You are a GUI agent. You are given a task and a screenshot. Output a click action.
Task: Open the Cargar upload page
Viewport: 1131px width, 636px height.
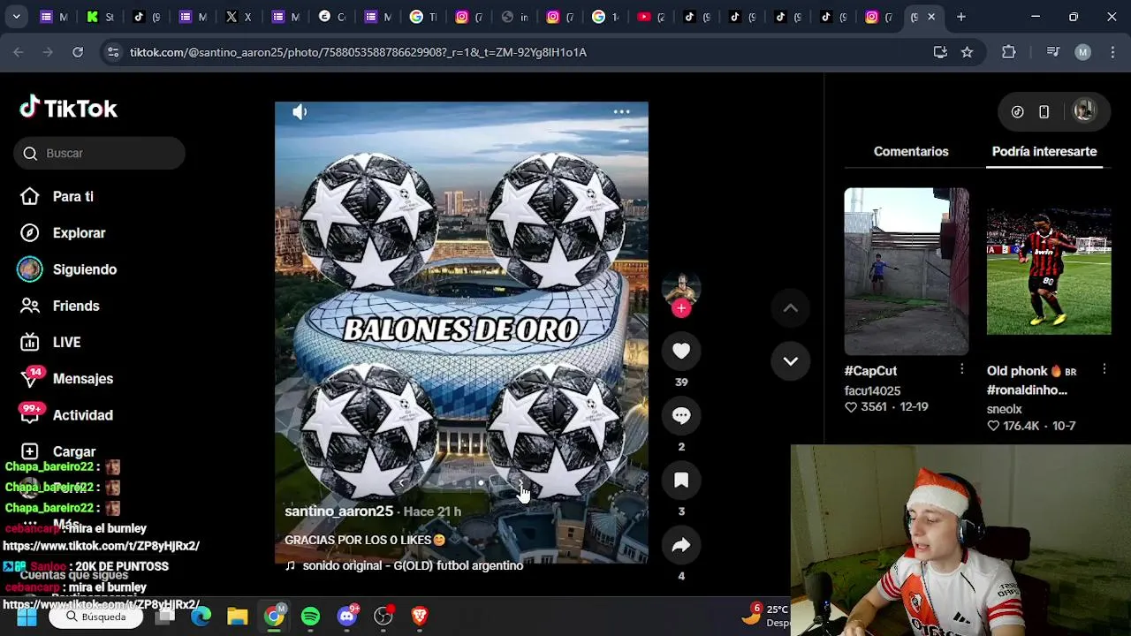pyautogui.click(x=74, y=451)
